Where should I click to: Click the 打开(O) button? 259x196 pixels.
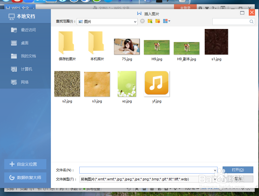point(238,170)
